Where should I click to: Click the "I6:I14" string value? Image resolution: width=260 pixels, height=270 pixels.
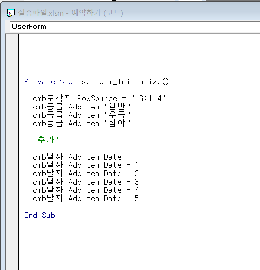click(148, 99)
